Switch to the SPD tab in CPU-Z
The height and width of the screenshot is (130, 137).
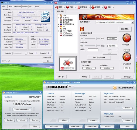click(31, 6)
